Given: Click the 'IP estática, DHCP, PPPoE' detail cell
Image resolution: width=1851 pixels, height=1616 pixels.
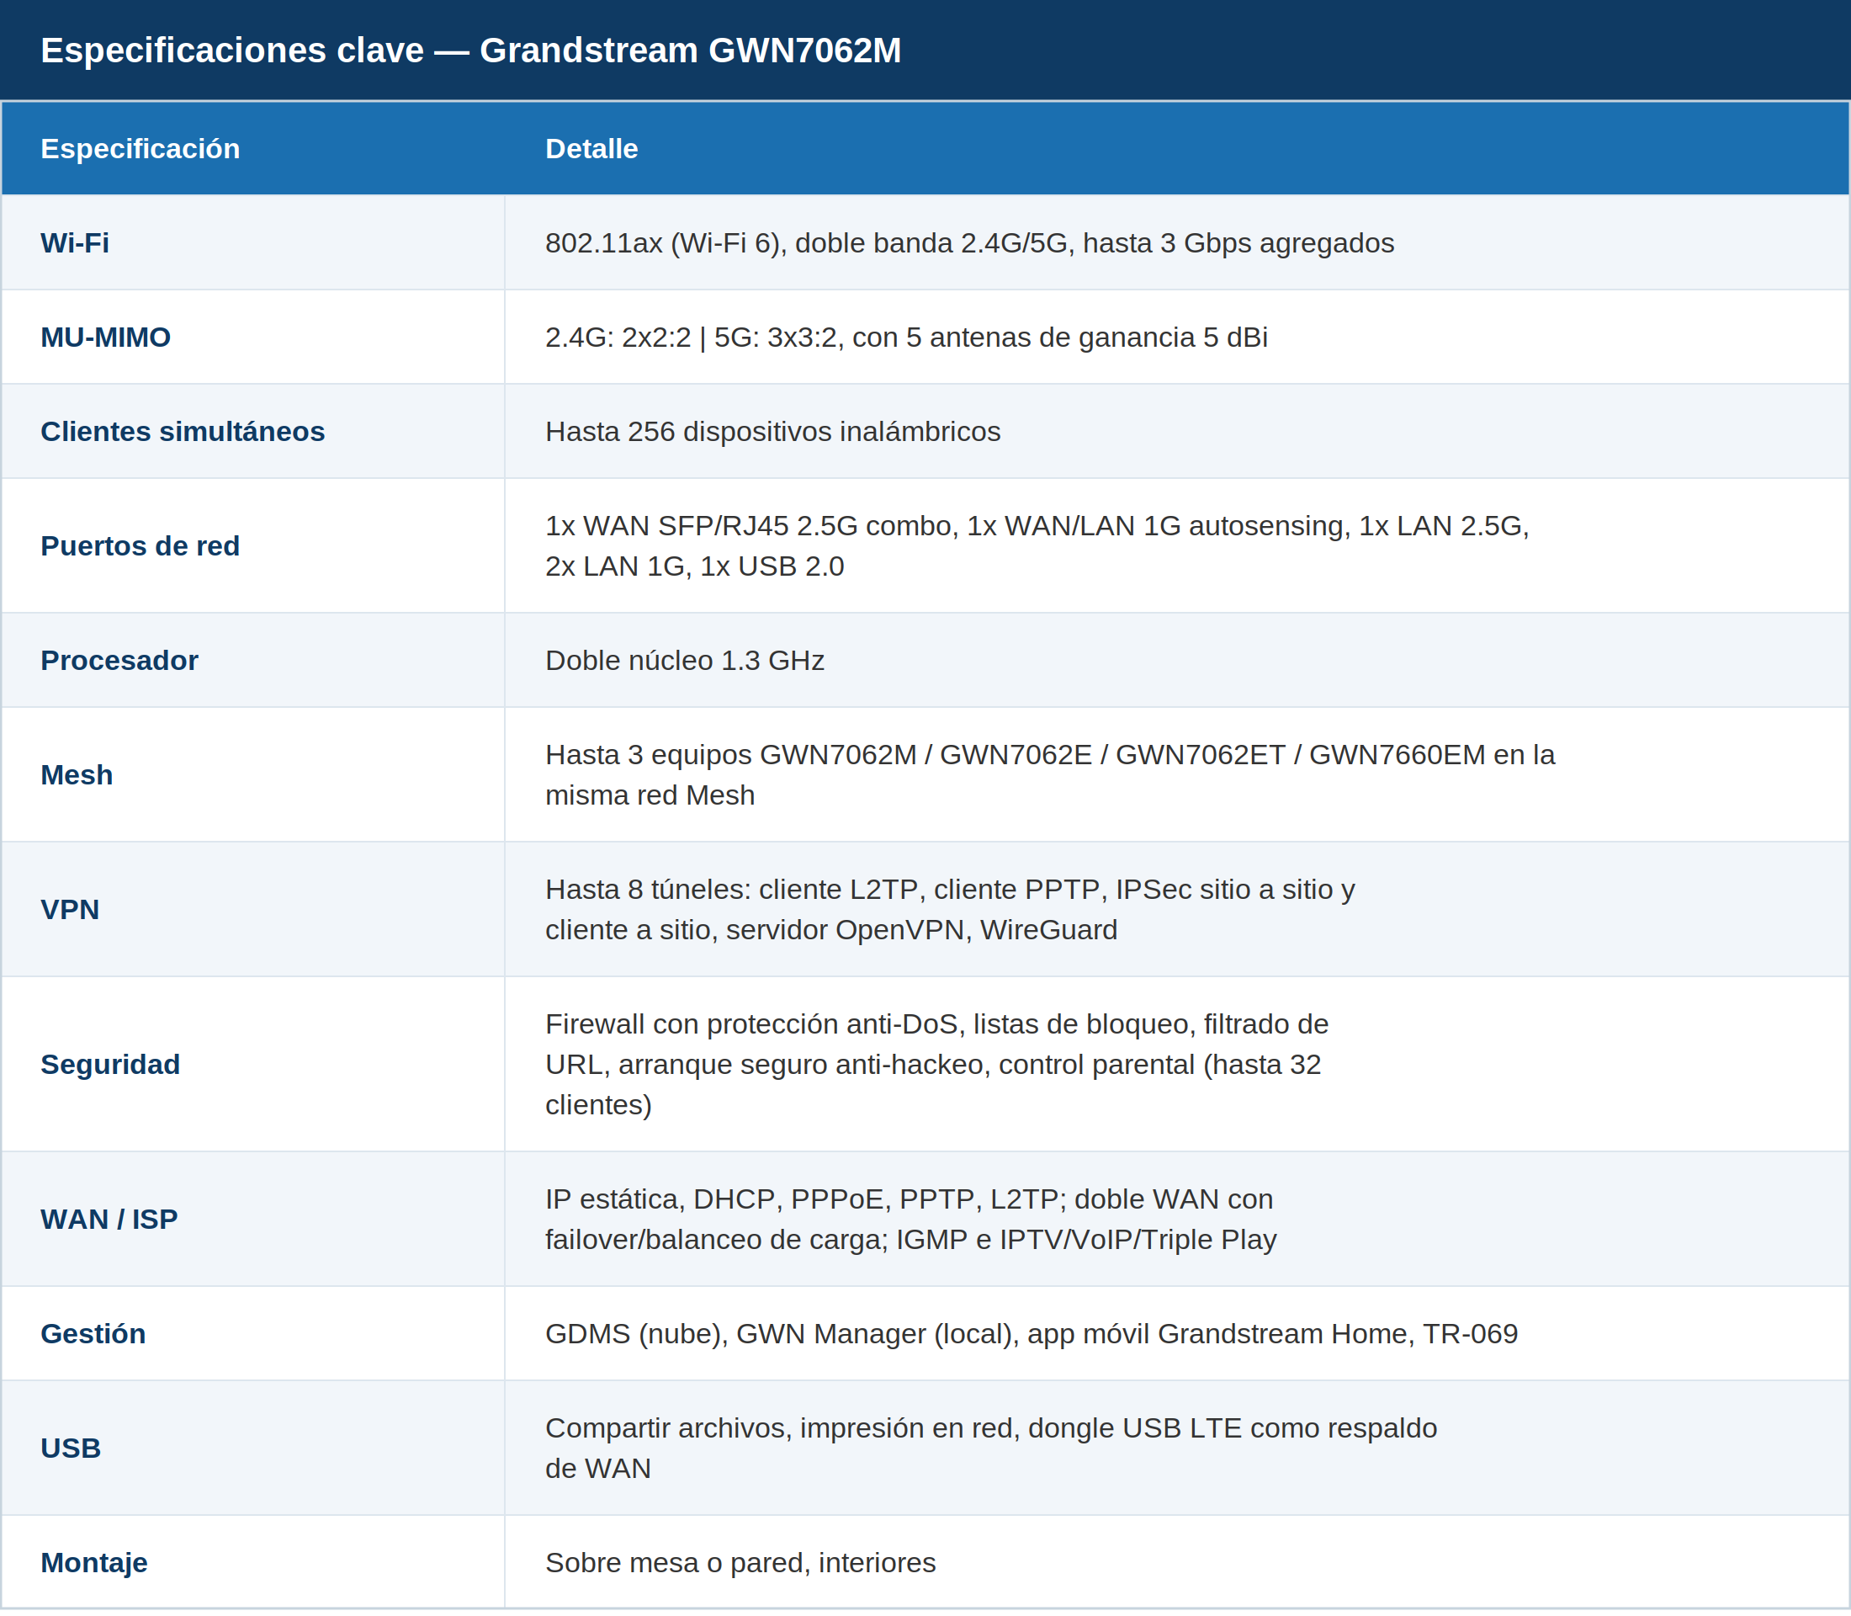Looking at the screenshot, I should pyautogui.click(x=1176, y=1220).
